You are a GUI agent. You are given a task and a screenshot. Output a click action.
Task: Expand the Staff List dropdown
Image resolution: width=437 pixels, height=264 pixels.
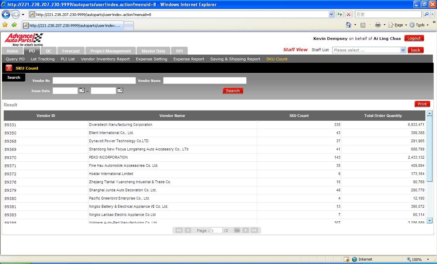(x=403, y=50)
